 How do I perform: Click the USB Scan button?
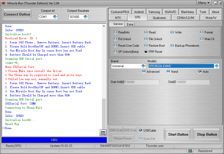[x=130, y=130]
